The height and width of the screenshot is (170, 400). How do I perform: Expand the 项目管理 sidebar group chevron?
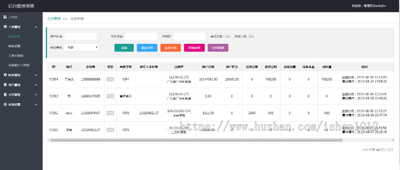tap(36, 85)
